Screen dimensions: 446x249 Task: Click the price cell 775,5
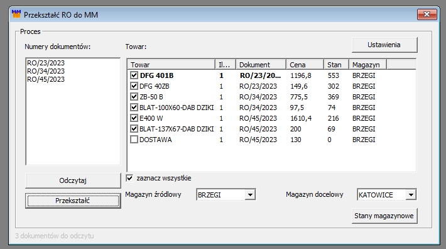(x=299, y=97)
